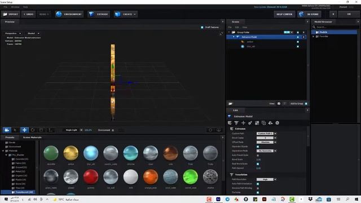
Task: Open the Shaded display mode dropdown
Action: click(33, 33)
